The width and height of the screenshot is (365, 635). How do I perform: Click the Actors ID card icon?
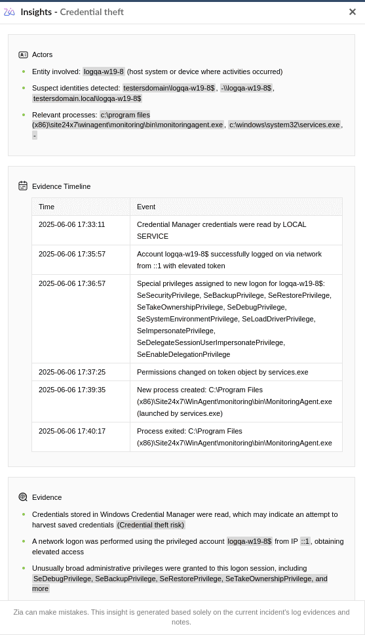pos(23,54)
